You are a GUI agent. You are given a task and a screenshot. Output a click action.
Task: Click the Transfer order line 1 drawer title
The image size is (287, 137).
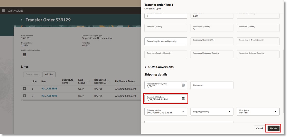(x=159, y=5)
